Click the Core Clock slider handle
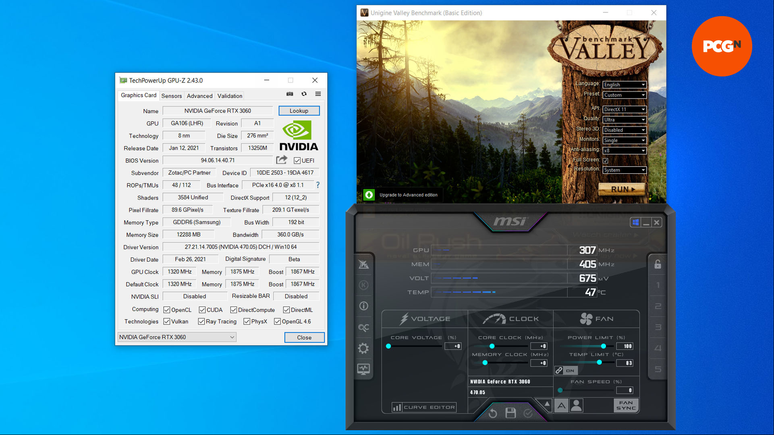Image resolution: width=774 pixels, height=435 pixels. [492, 346]
